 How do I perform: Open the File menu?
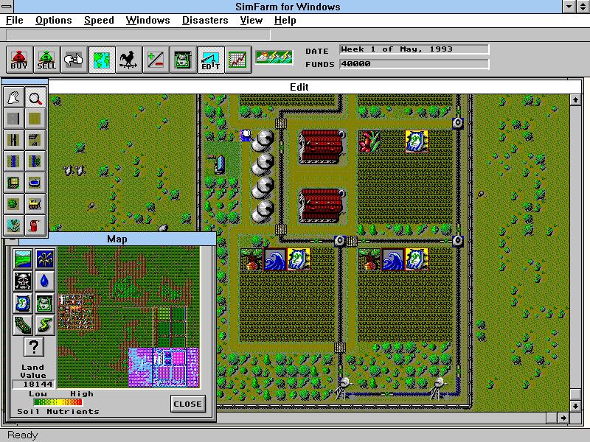point(15,21)
